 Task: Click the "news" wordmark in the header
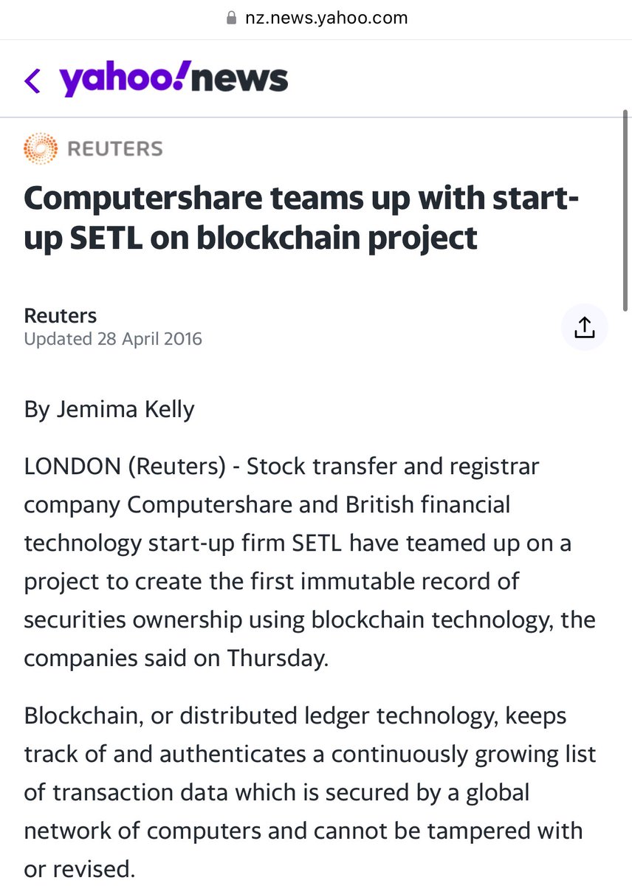[x=239, y=79]
